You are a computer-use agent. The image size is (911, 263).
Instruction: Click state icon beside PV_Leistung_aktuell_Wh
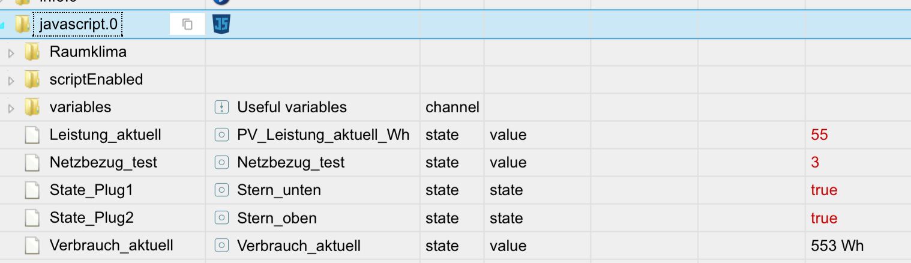[x=221, y=135]
